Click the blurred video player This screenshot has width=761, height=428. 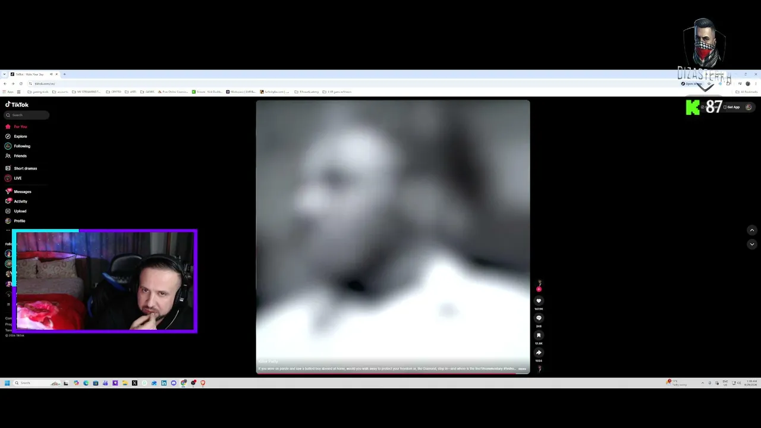(x=393, y=237)
